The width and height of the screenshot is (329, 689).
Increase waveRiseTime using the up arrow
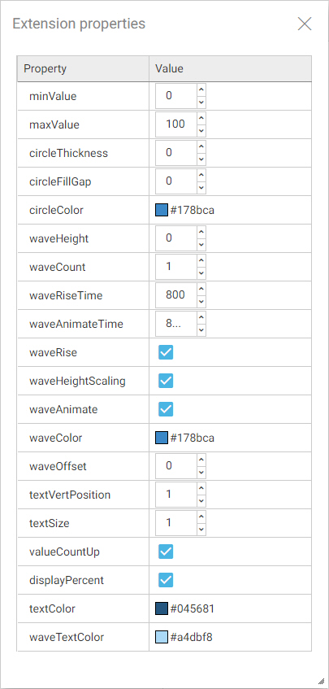(x=201, y=289)
